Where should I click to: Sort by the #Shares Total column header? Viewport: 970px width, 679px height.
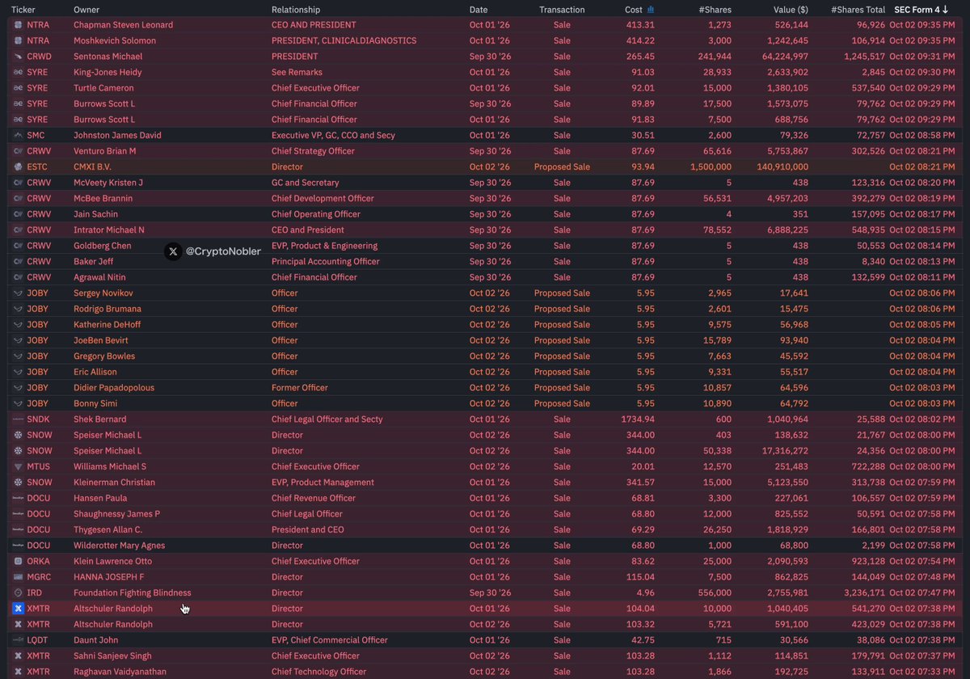[x=858, y=10]
